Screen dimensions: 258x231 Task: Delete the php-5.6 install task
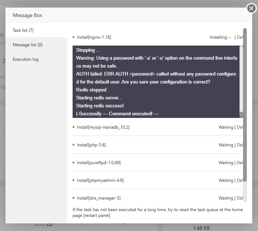pyautogui.click(x=239, y=145)
